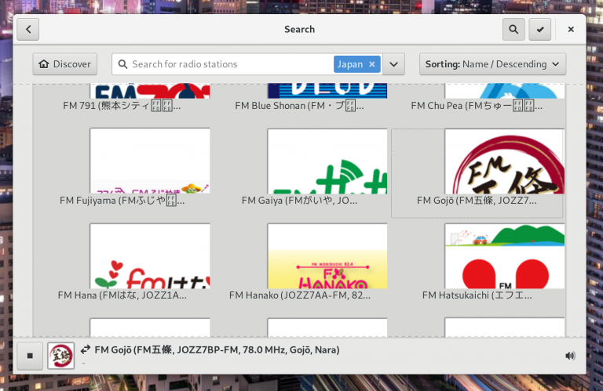Toggle the search magnifier button
The image size is (603, 391).
pos(513,29)
